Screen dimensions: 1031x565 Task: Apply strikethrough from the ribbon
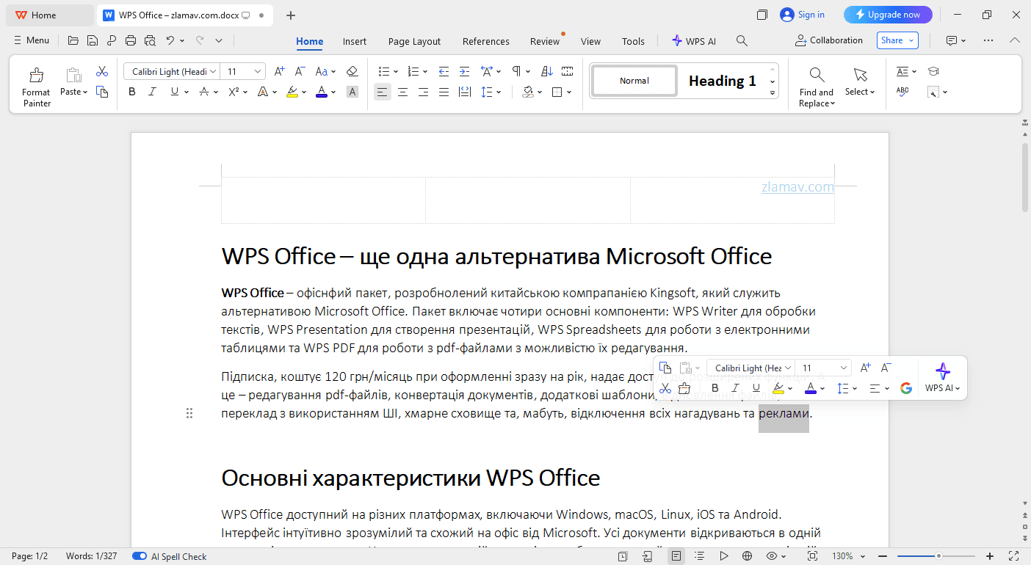pos(204,92)
